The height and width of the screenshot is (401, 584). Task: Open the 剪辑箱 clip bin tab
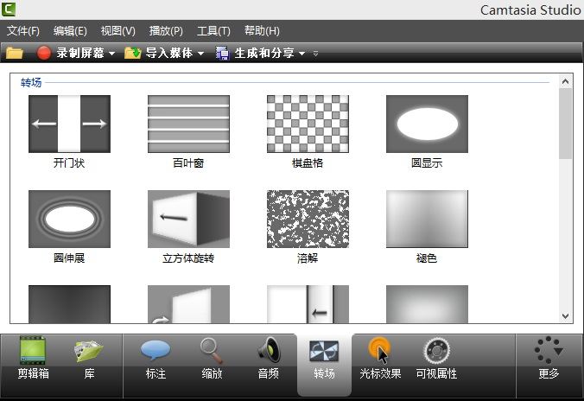click(33, 358)
